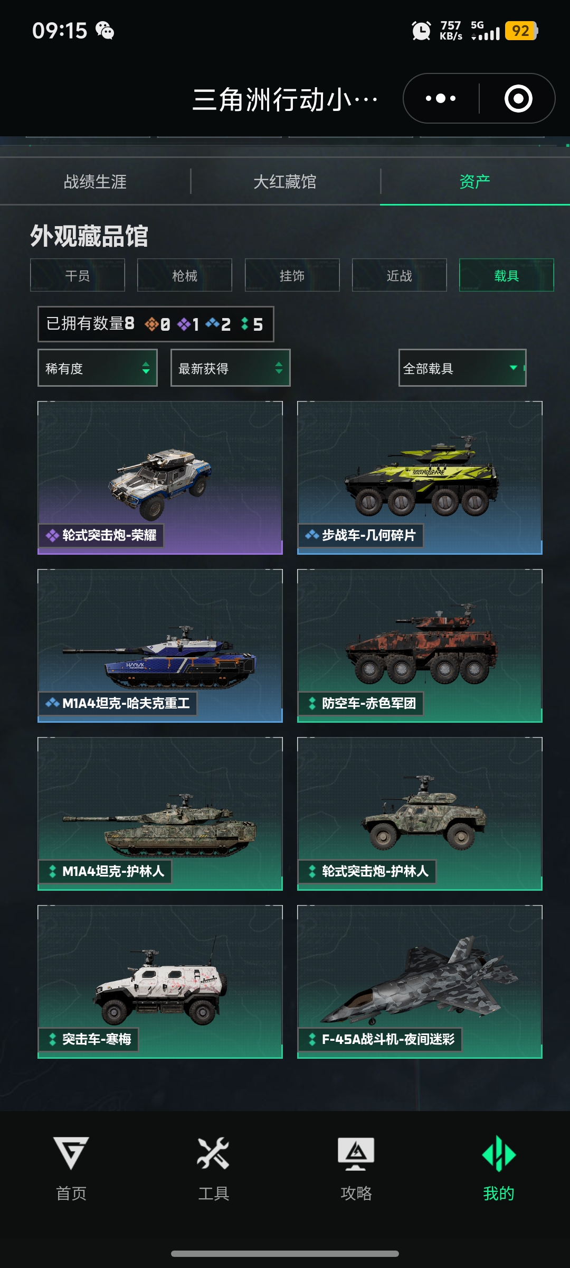The image size is (570, 1268).
Task: Switch to the 战绩生涯 tab
Action: [95, 182]
